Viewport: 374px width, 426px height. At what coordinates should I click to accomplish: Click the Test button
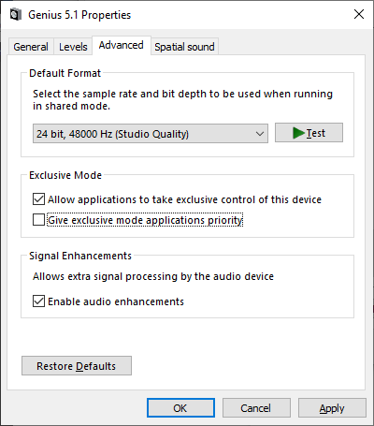coord(309,133)
